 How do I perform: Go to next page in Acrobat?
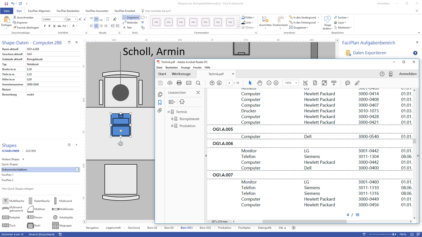219,83
